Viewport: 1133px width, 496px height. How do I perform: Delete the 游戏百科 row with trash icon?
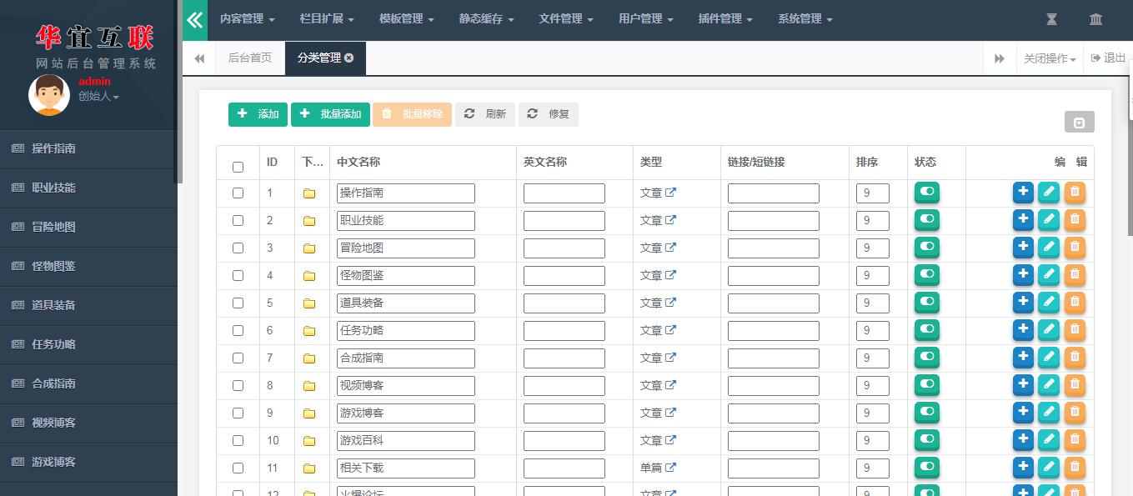(1075, 440)
